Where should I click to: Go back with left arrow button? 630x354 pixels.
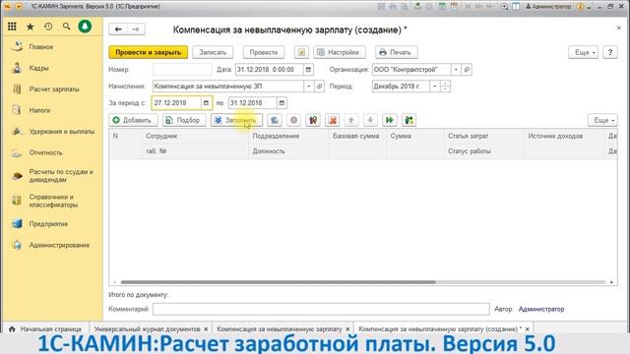tap(118, 29)
